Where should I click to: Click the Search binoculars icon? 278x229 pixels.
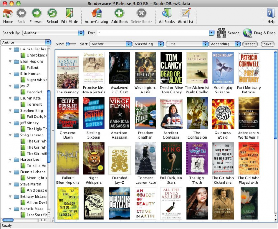tap(222, 33)
